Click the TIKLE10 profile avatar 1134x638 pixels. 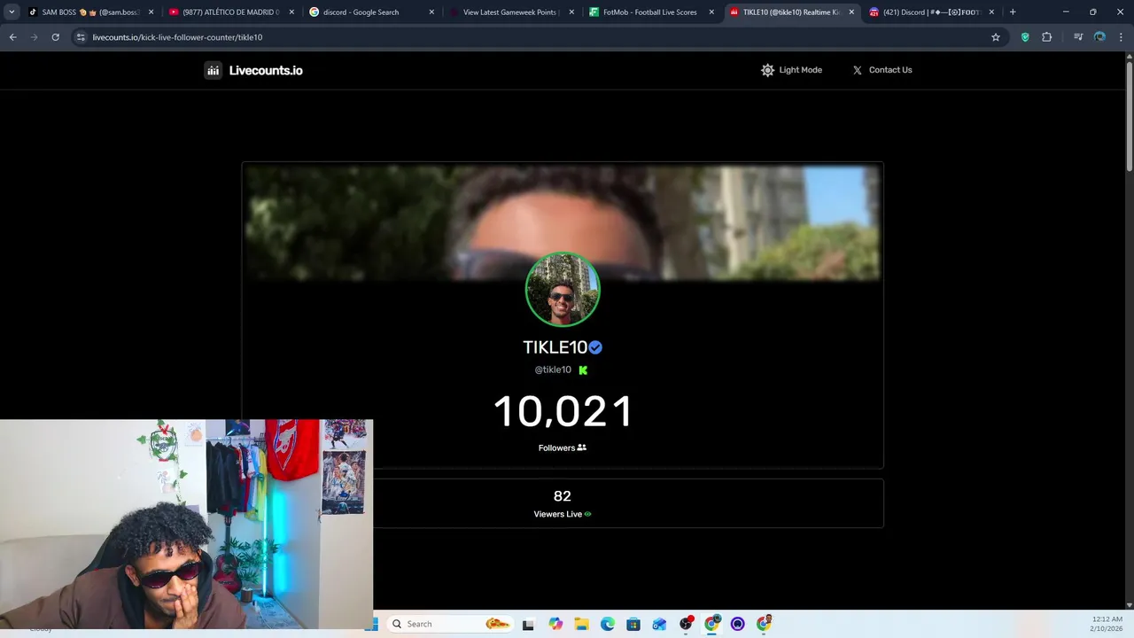coord(563,290)
